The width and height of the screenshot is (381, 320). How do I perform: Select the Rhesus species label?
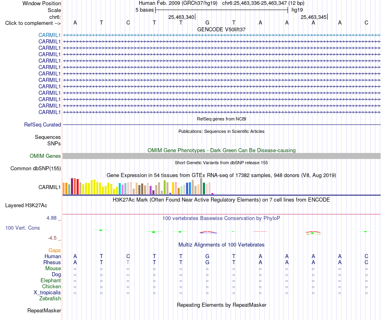52,262
